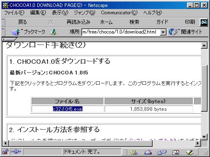The width and height of the screenshot is (210, 157).
Task: Click the security padlock status icon
Action: point(5,152)
